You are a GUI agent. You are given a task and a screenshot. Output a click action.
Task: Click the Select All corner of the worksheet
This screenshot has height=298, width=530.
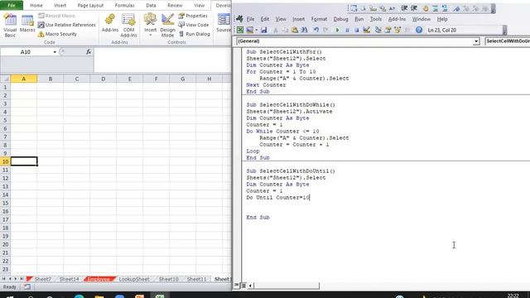pyautogui.click(x=5, y=79)
